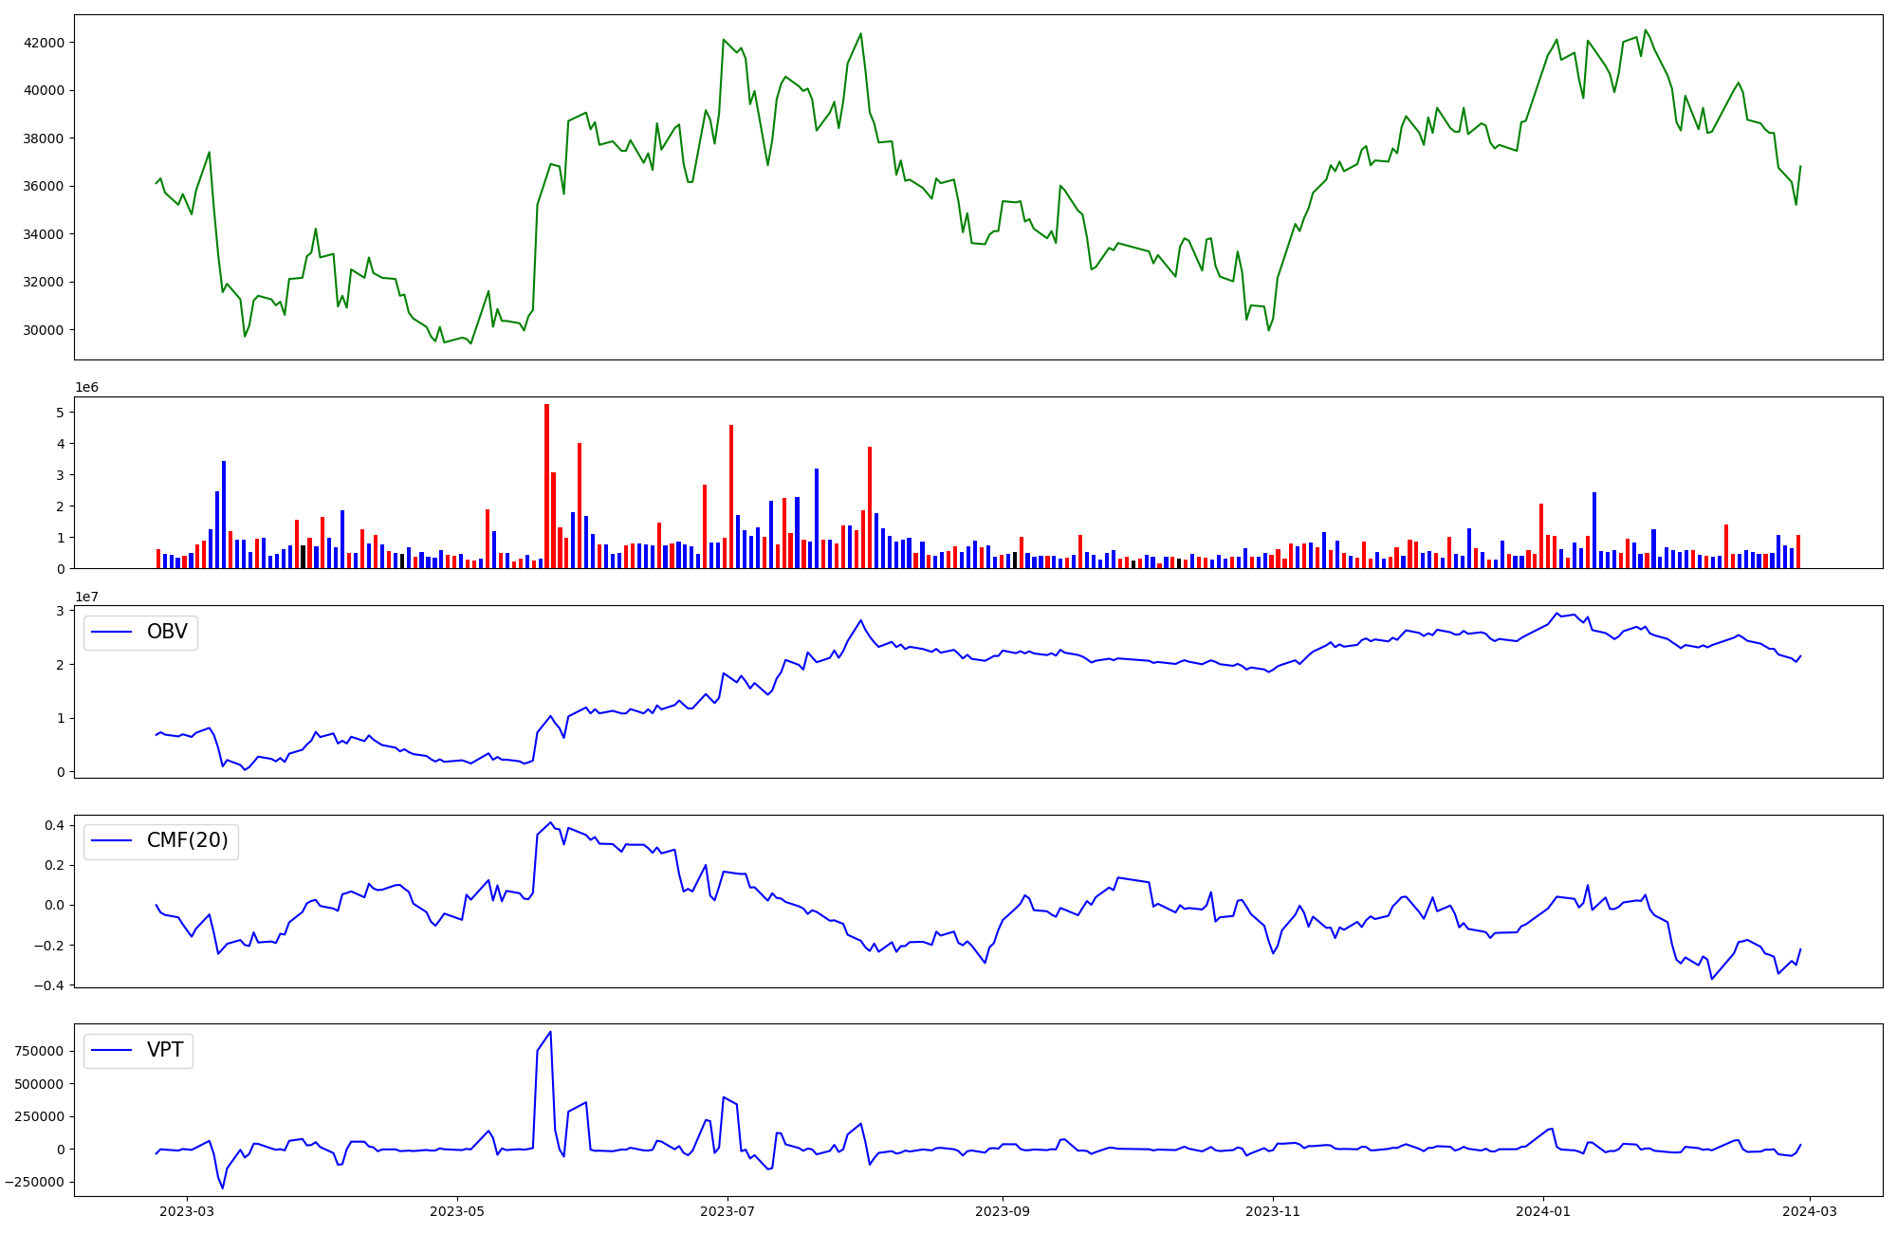This screenshot has width=1897, height=1233.
Task: Click the 42000 price axis tick label
Action: pyautogui.click(x=44, y=43)
